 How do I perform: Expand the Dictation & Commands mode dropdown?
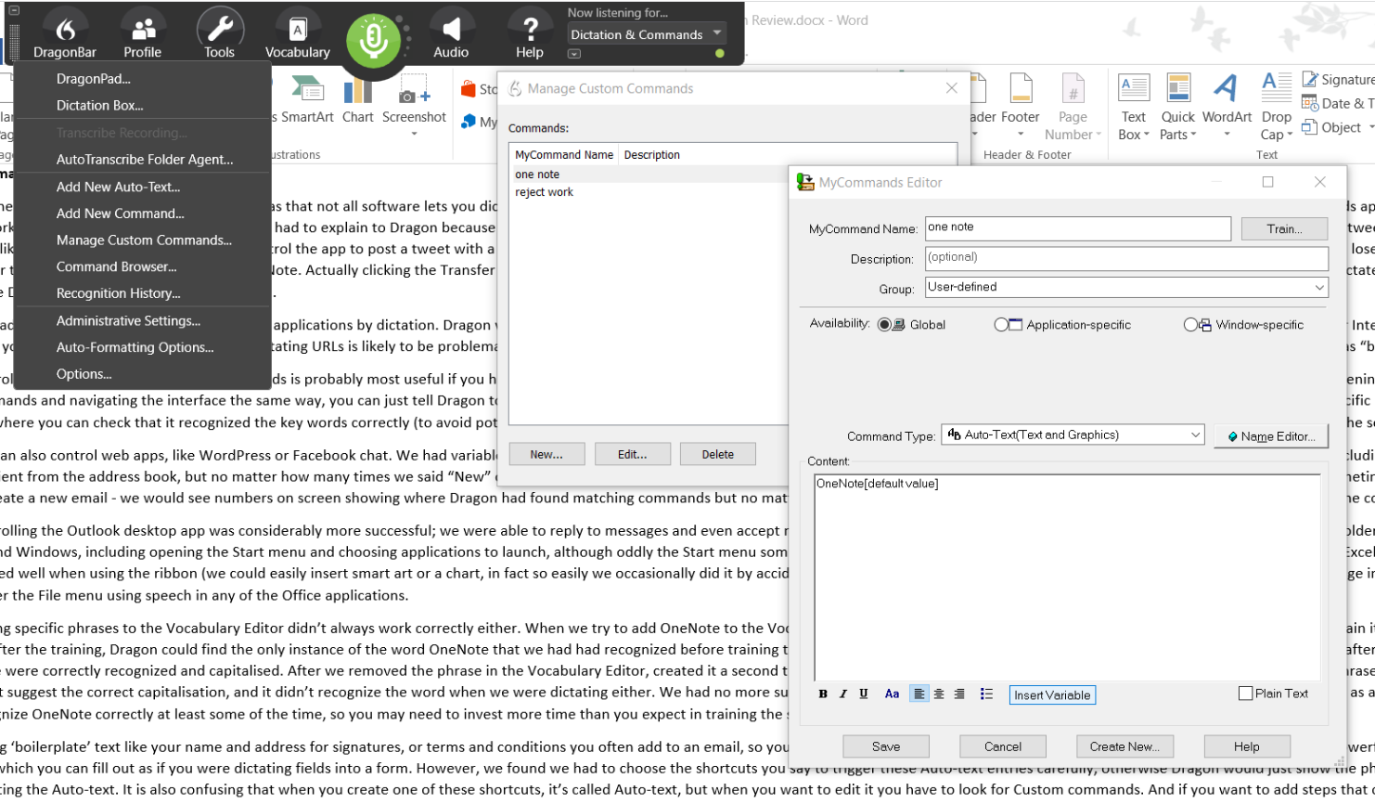click(x=717, y=33)
